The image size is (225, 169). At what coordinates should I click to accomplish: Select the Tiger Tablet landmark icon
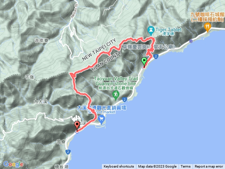(151, 31)
